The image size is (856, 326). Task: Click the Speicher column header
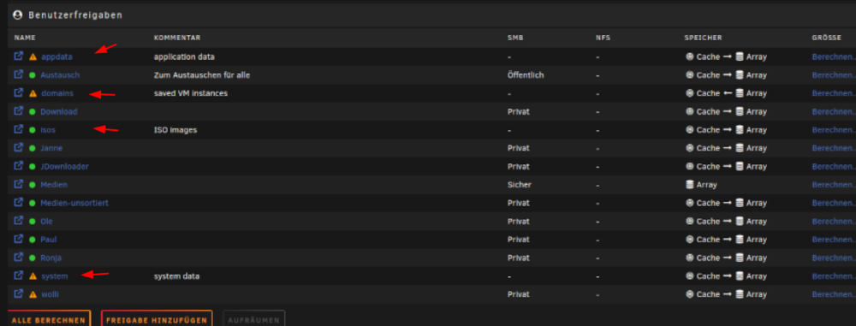pos(703,38)
